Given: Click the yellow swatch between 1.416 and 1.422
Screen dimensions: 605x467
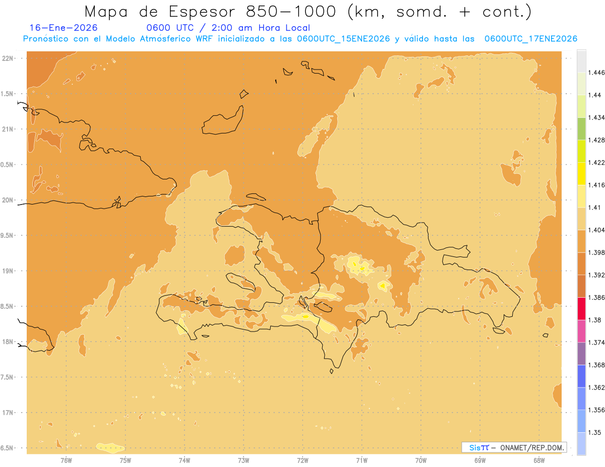Looking at the screenshot, I should [x=581, y=174].
